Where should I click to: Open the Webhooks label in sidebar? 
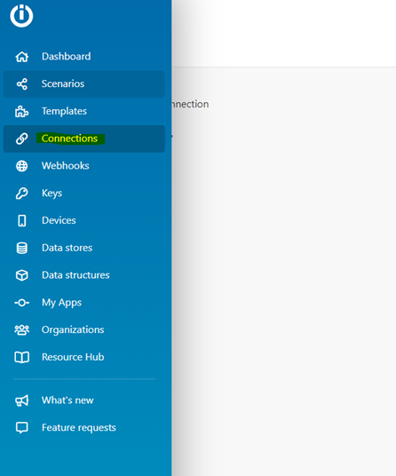(66, 166)
